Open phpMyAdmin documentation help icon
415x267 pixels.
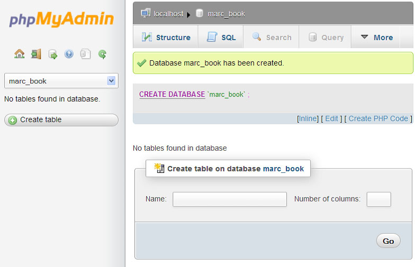coord(69,54)
